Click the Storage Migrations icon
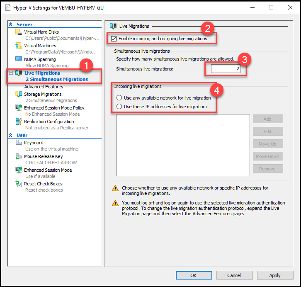This screenshot has height=287, width=301. point(18,94)
